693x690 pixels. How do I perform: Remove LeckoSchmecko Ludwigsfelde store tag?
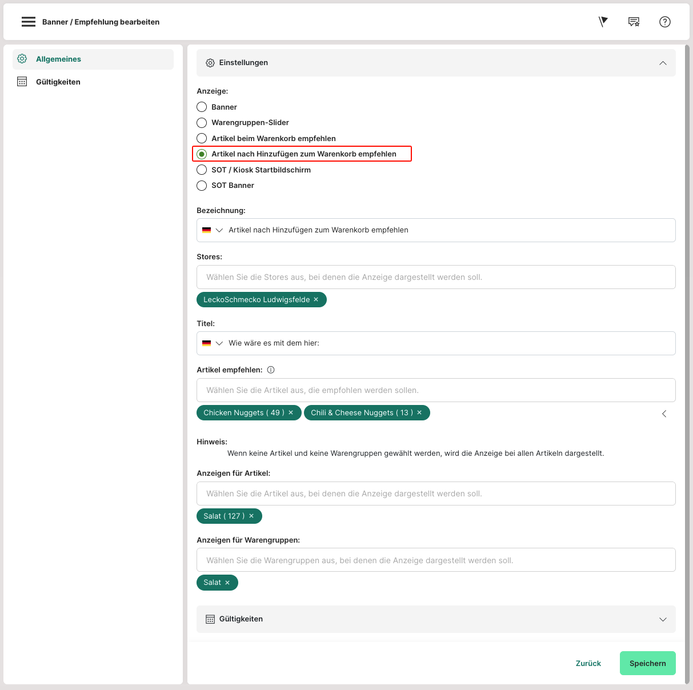point(316,299)
